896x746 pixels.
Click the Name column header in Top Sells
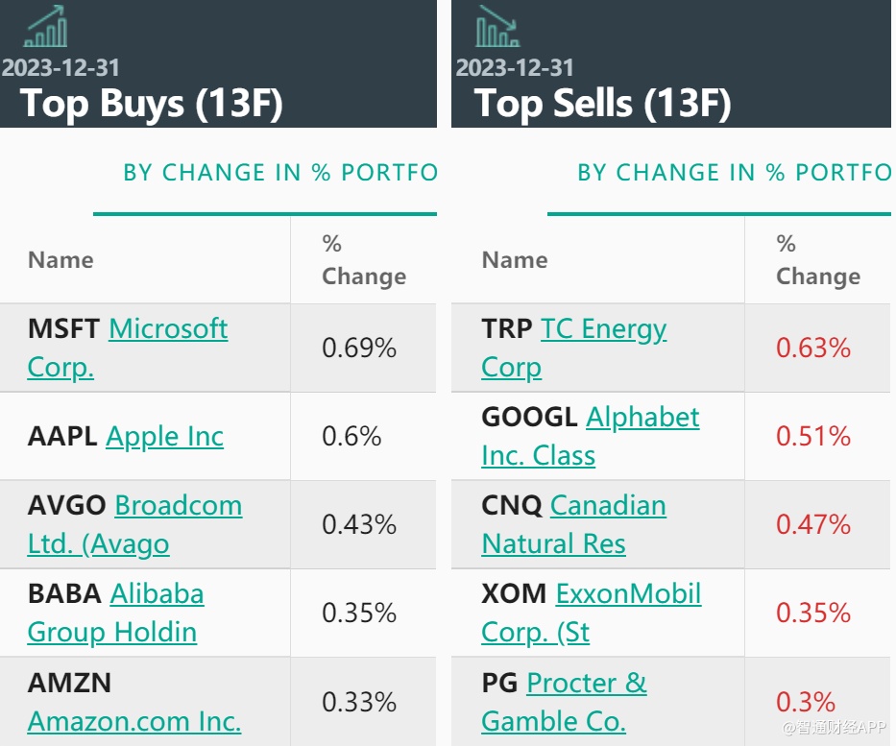pos(515,260)
